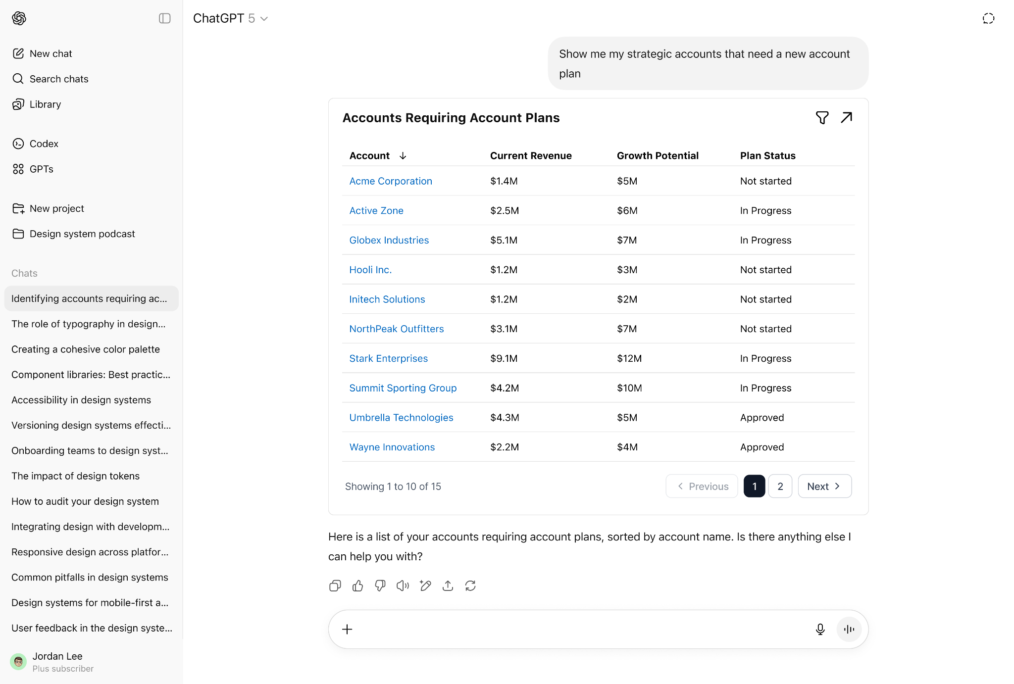Open the ChatGPT 5 model selector
This screenshot has width=1014, height=684.
point(230,18)
